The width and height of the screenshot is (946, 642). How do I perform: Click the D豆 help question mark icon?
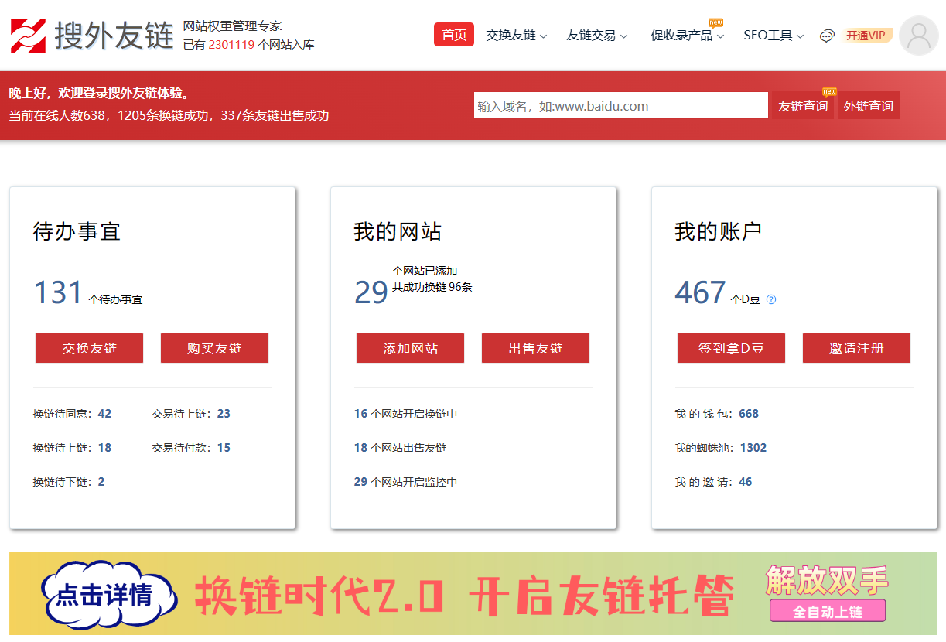pyautogui.click(x=770, y=299)
